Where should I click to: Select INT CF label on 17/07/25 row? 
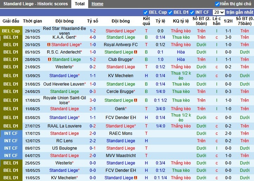tap(11, 133)
